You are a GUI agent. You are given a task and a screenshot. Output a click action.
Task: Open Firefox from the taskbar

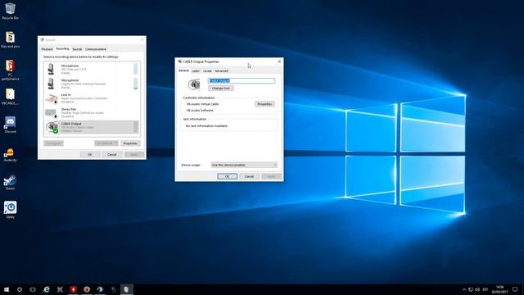(x=87, y=289)
